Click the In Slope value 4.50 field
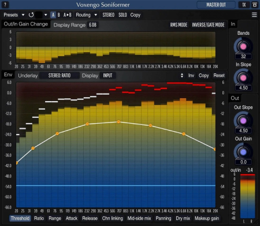Screen dimensions: 260x226 [243, 88]
